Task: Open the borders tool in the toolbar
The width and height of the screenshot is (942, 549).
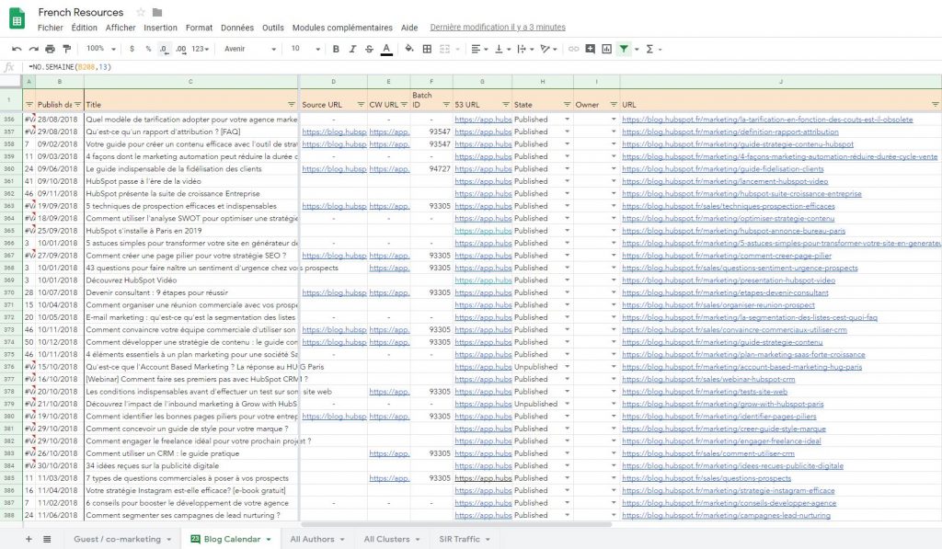Action: coord(428,49)
